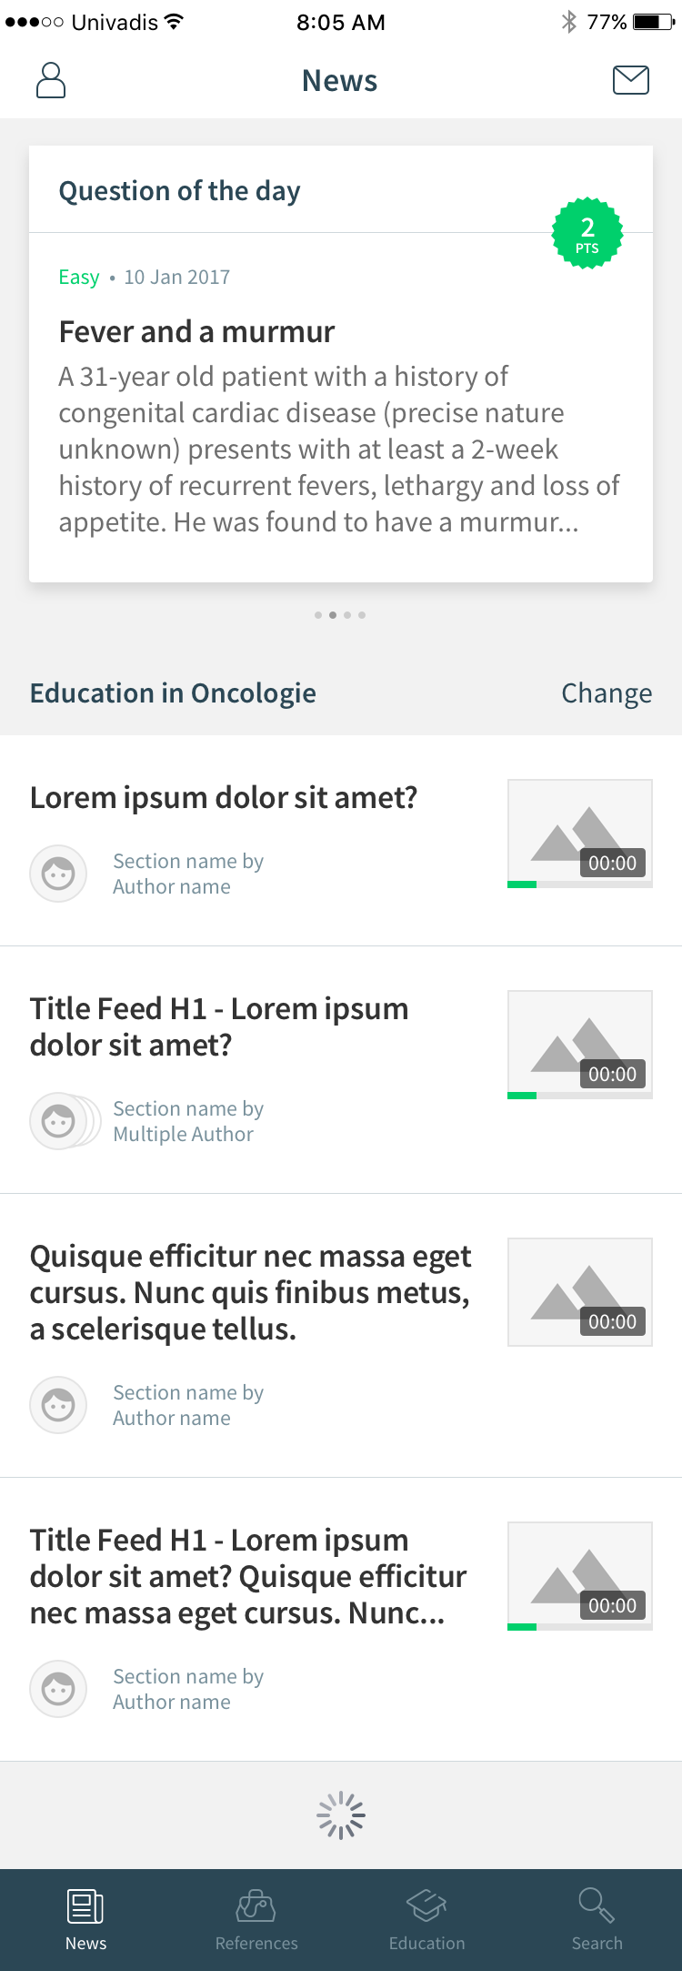Viewport: 682px width, 1971px height.
Task: Tap the Multiple Author stacked avatar
Action: [x=65, y=1121]
